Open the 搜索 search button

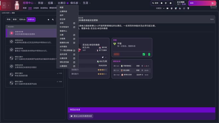155,3
